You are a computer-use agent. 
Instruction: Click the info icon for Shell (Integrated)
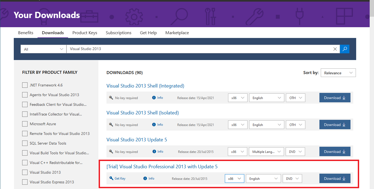[154, 98]
